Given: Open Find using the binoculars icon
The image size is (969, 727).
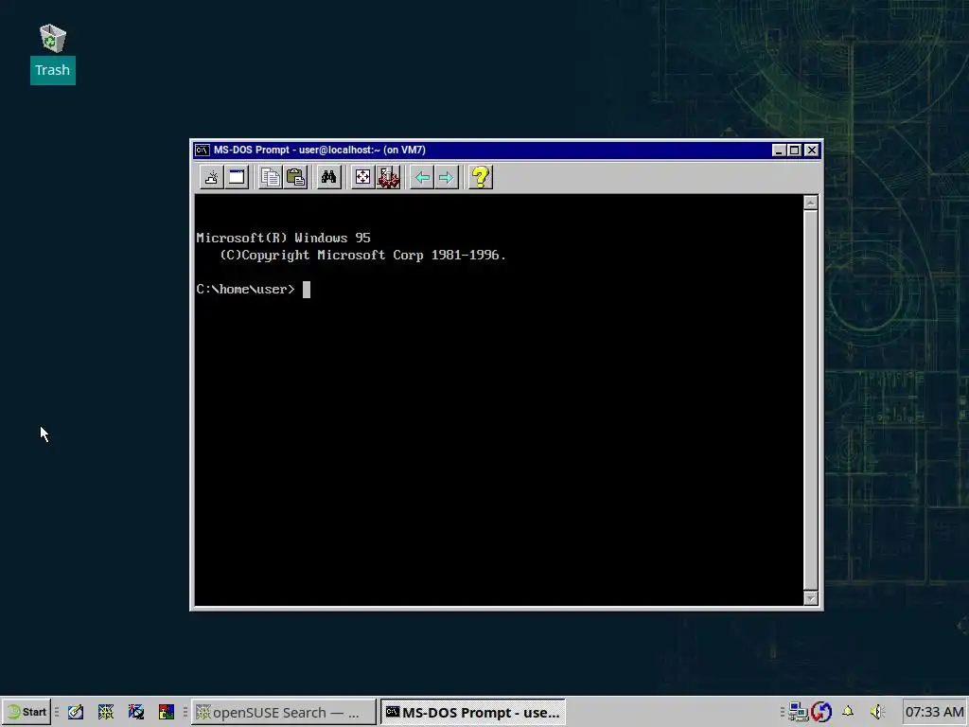Looking at the screenshot, I should pos(328,177).
